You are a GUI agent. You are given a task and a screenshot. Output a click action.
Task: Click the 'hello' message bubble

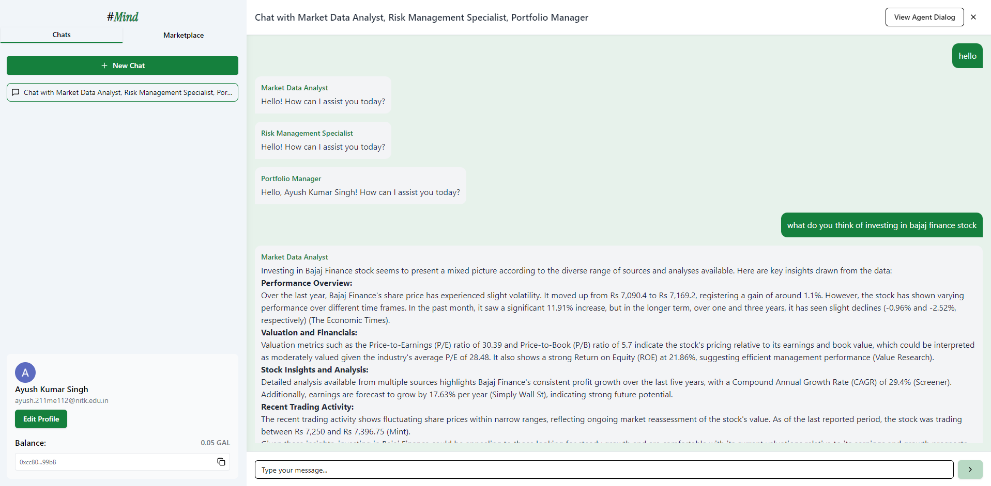point(967,56)
